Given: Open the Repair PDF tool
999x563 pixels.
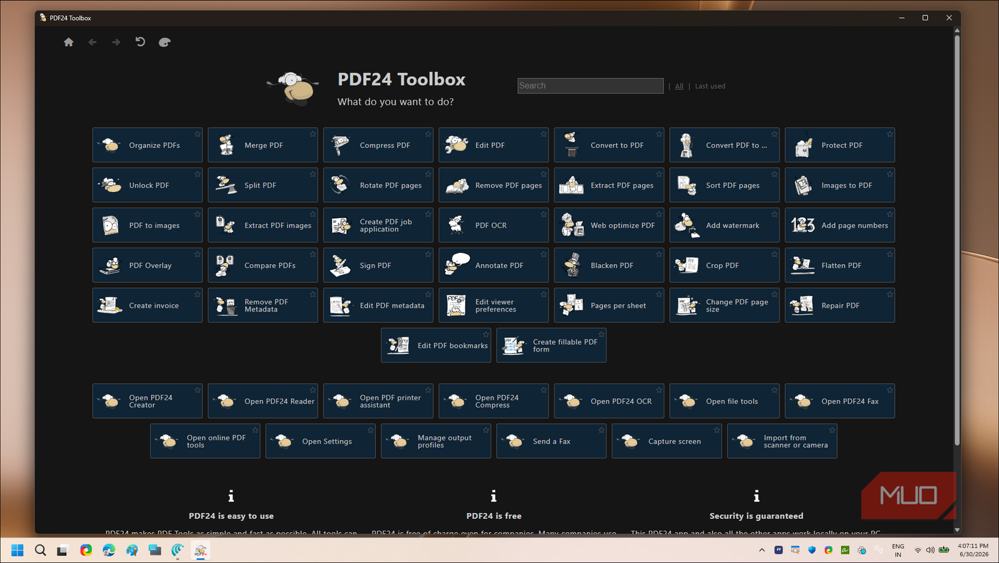Looking at the screenshot, I should (x=840, y=305).
